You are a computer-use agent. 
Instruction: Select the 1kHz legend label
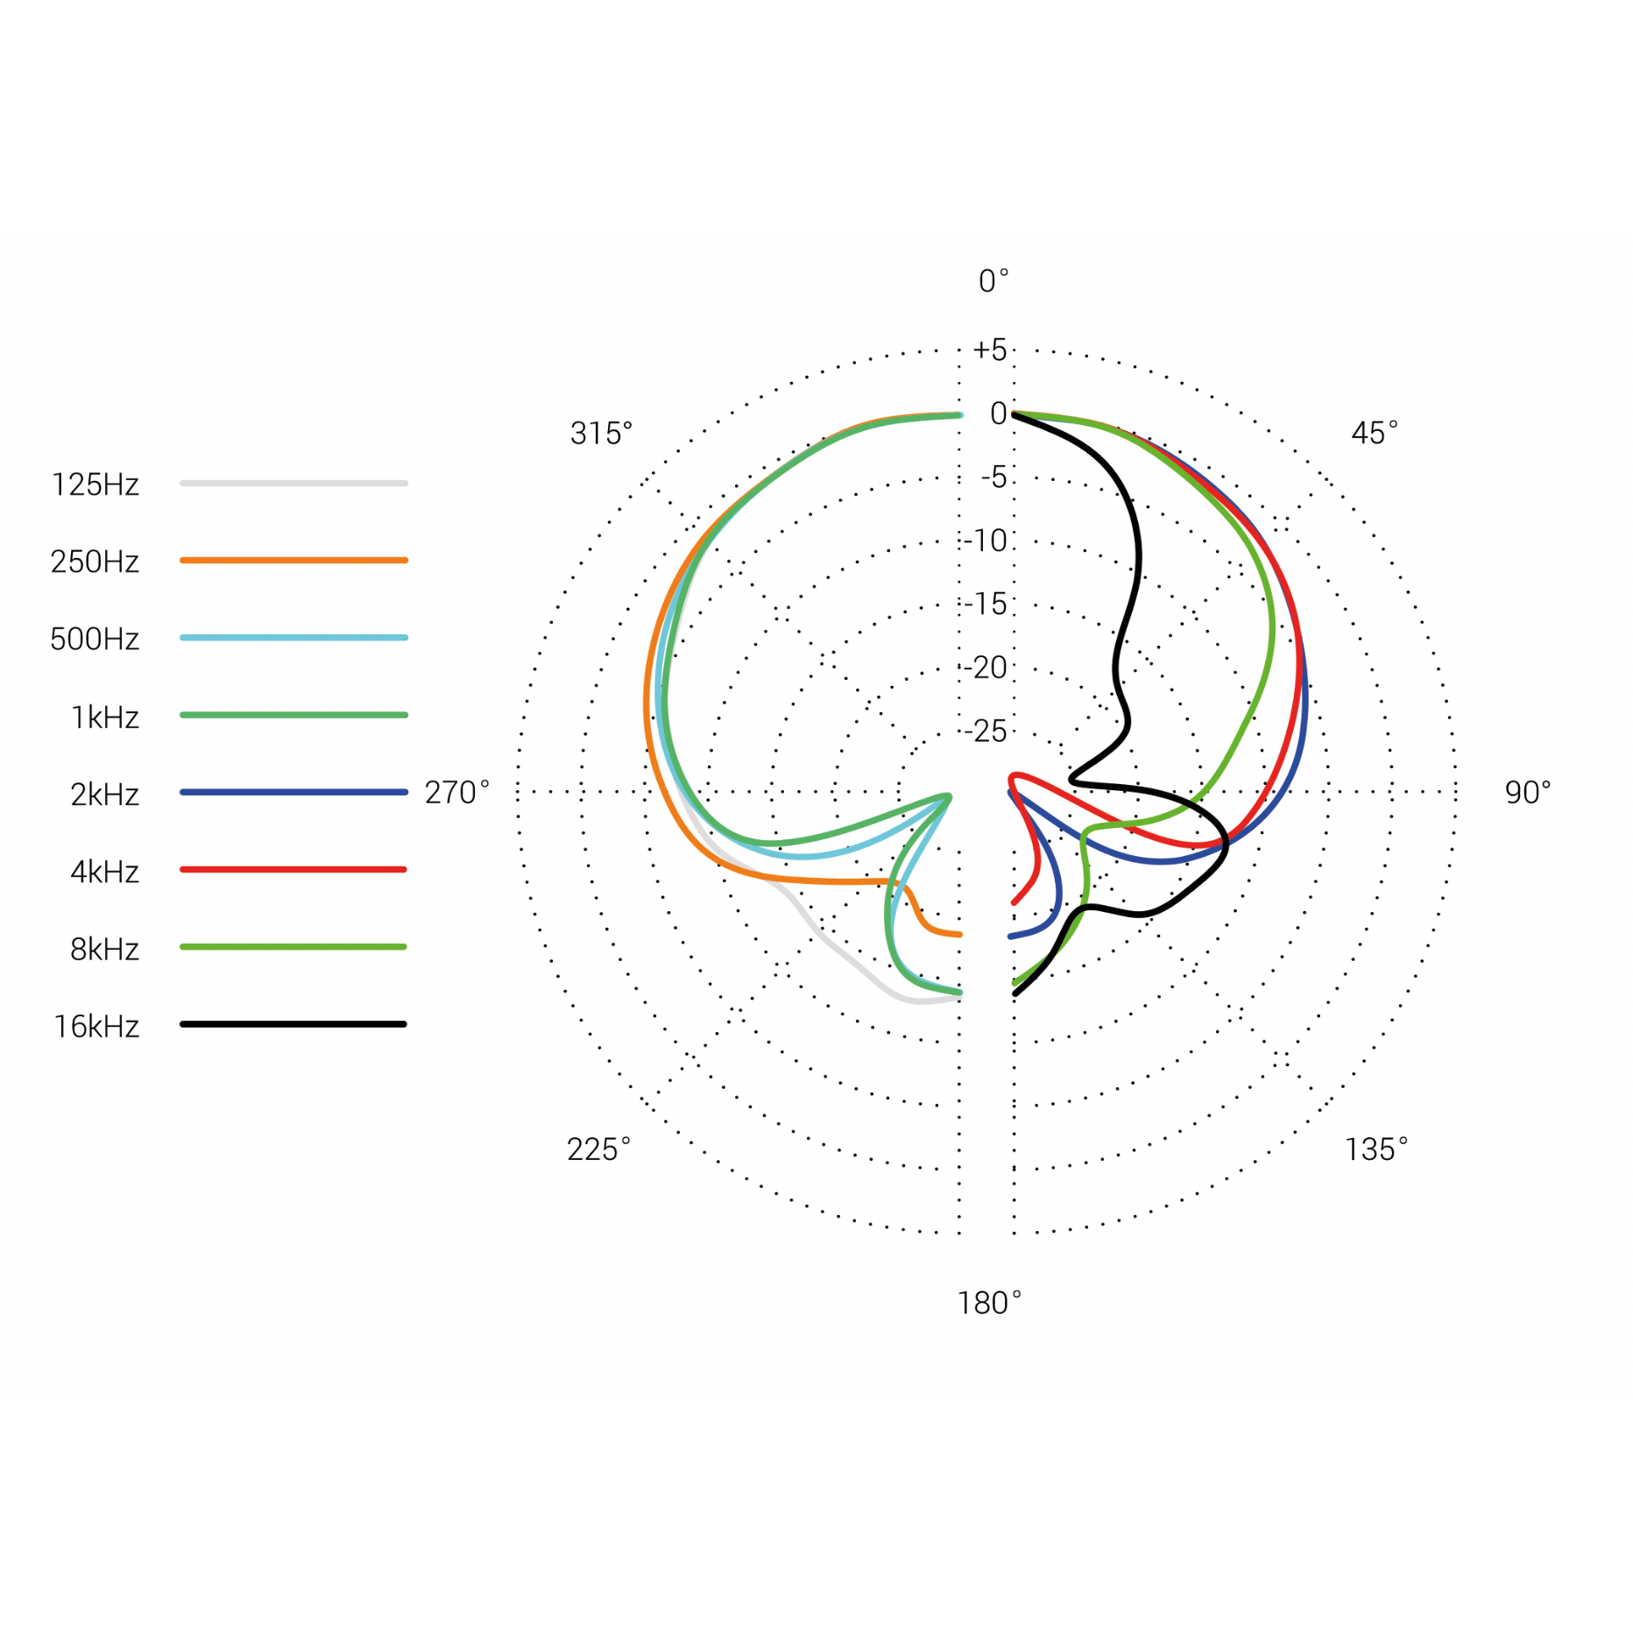pyautogui.click(x=104, y=718)
